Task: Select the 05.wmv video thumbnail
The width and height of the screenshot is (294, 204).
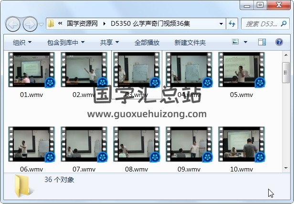Action: [x=241, y=70]
